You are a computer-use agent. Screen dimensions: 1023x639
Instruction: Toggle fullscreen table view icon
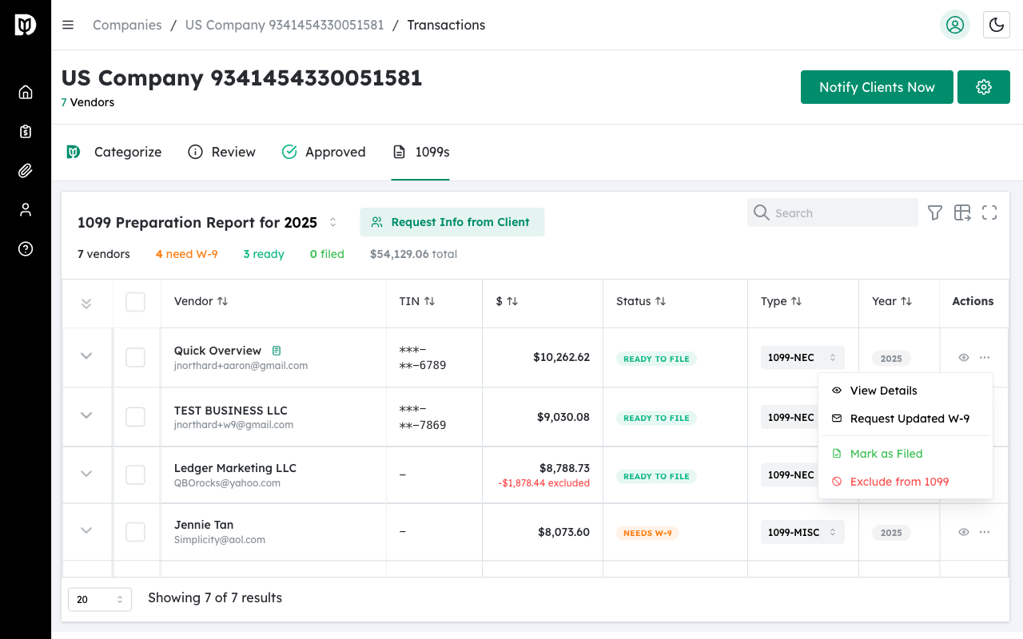(x=989, y=212)
